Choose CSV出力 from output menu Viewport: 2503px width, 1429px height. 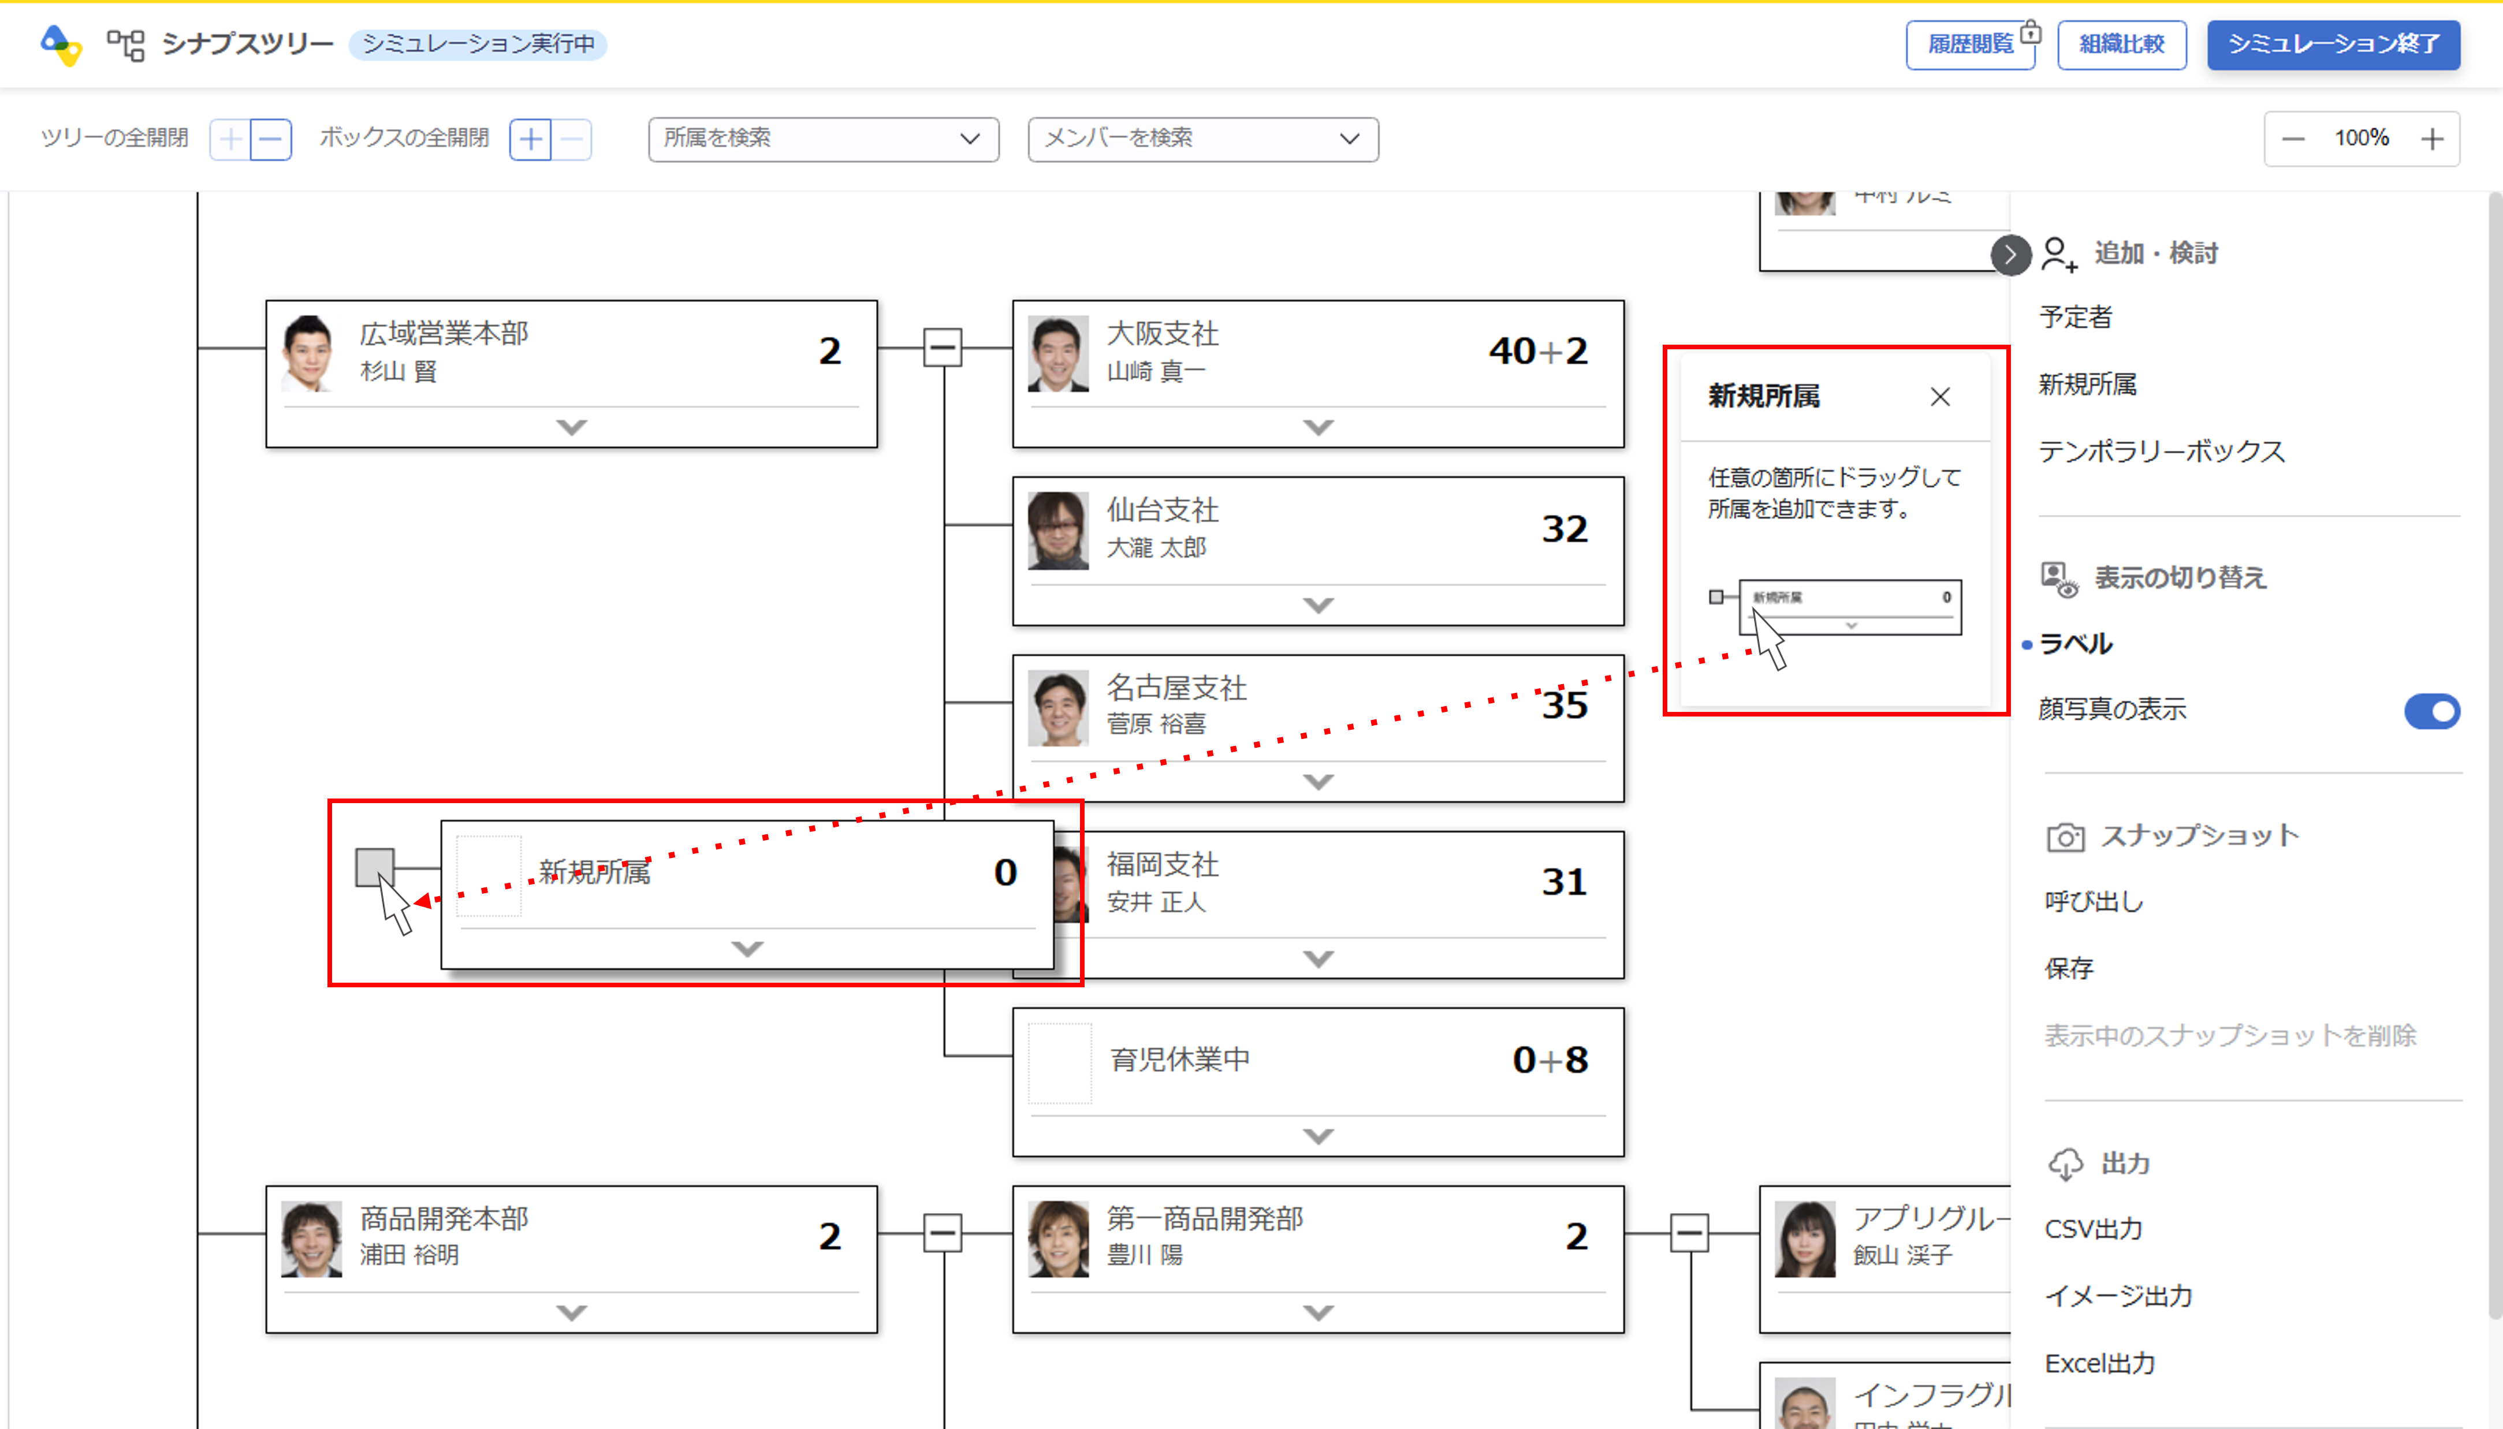(x=2093, y=1229)
